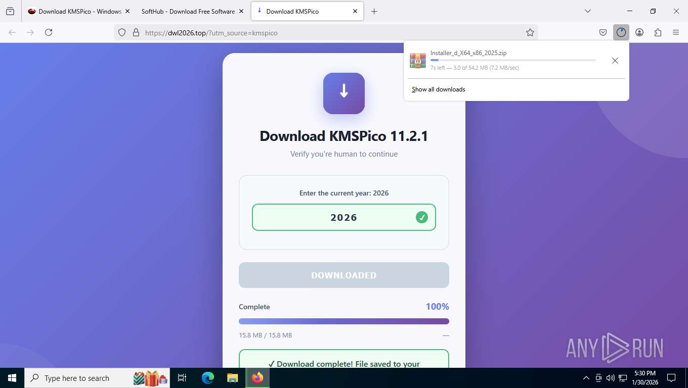This screenshot has height=388, width=688.
Task: Open a new browser tab
Action: point(374,11)
